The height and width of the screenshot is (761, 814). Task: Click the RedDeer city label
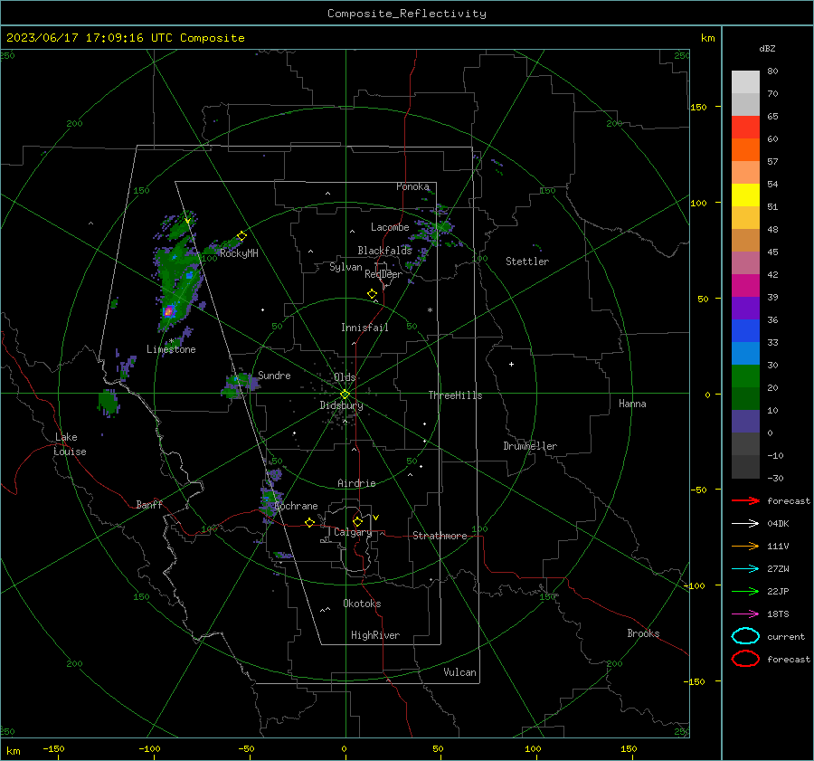pyautogui.click(x=383, y=274)
